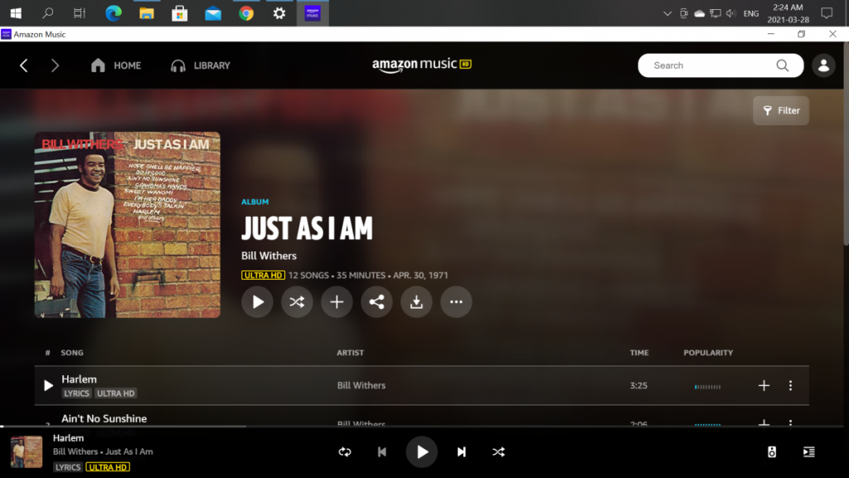Image resolution: width=849 pixels, height=478 pixels.
Task: Click the LYRICS badge on the Harlem row
Action: pos(76,393)
